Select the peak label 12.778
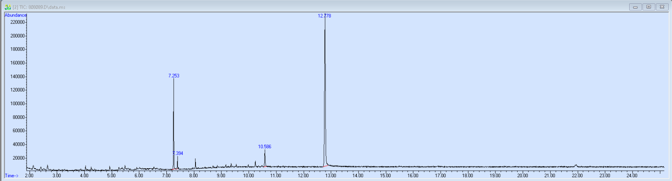 [x=324, y=16]
